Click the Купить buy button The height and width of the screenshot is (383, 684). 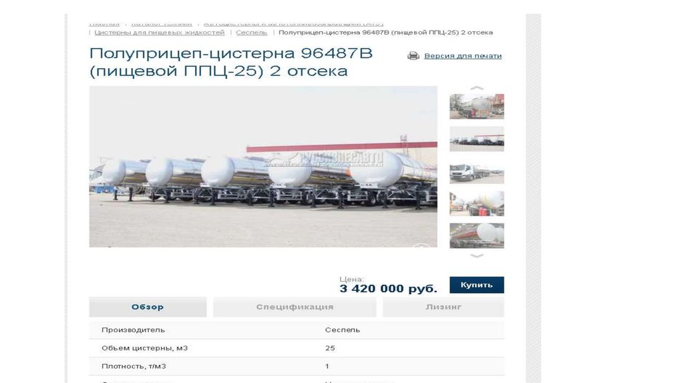(477, 285)
